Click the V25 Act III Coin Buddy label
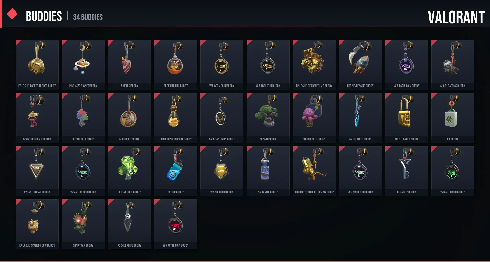Screen dimensions: 490x262 (x=176, y=245)
